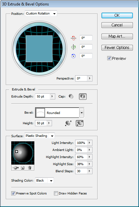Delete the light using the trash icon
This screenshot has width=139, height=207.
point(30,168)
